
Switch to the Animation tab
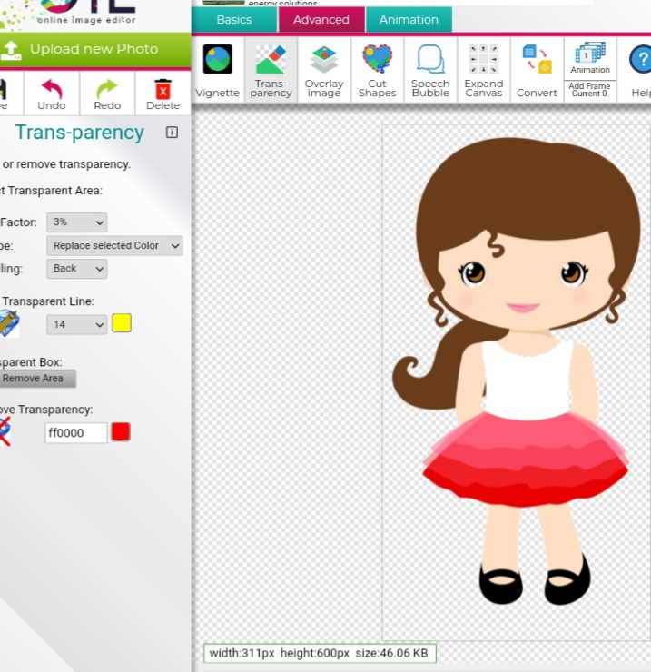click(x=409, y=20)
